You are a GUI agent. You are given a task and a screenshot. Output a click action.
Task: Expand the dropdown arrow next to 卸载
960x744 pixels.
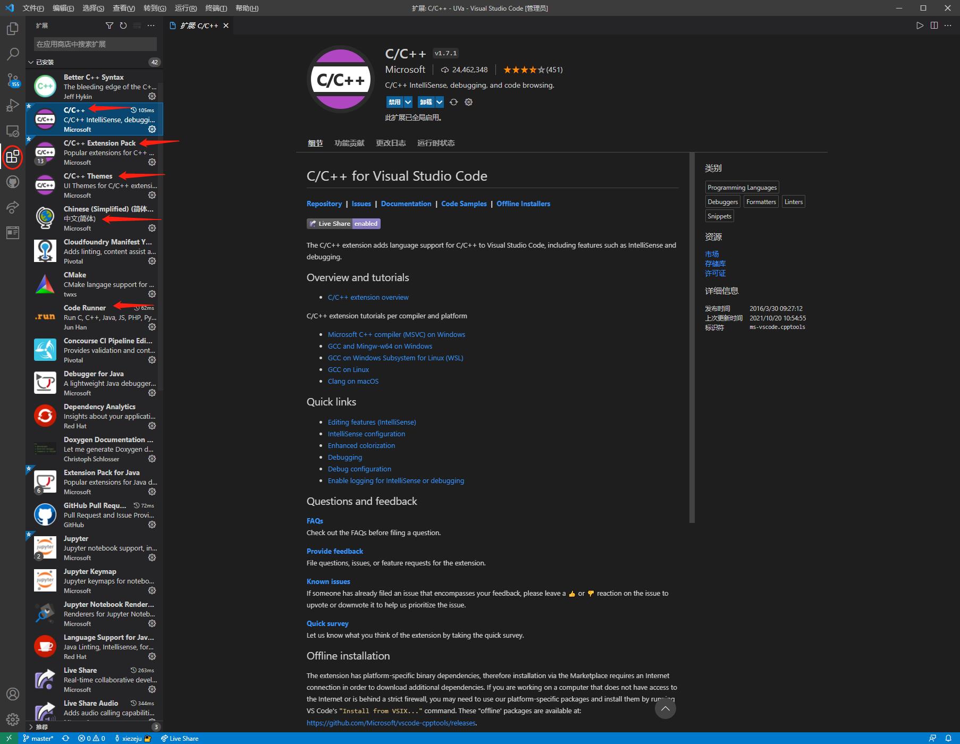(x=439, y=102)
